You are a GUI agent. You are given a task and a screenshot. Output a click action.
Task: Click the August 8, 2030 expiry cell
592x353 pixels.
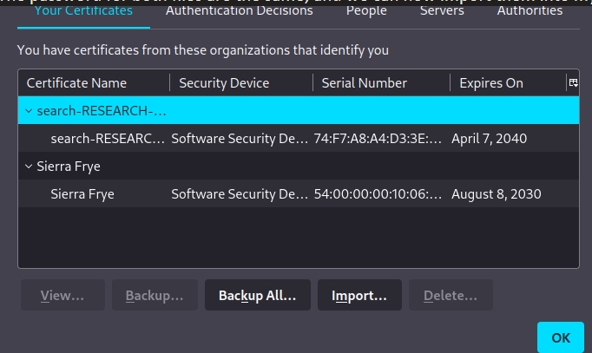coord(496,194)
